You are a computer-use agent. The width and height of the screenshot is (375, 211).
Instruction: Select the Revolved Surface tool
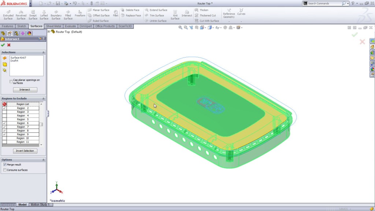click(21, 15)
